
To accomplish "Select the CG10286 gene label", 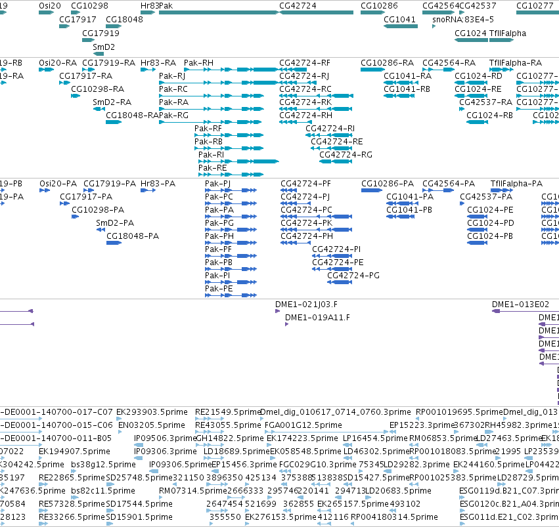I will (379, 6).
